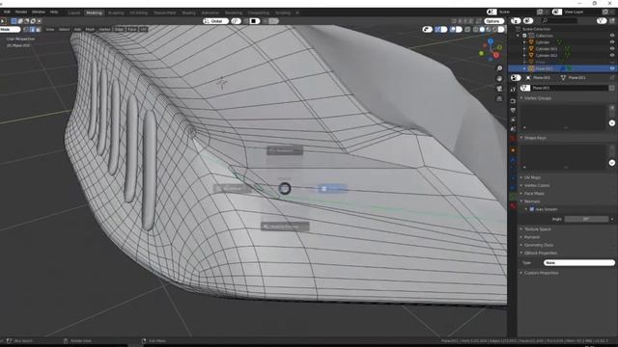
Task: Hide Cylinder.001 via its eye icon
Action: (x=612, y=49)
